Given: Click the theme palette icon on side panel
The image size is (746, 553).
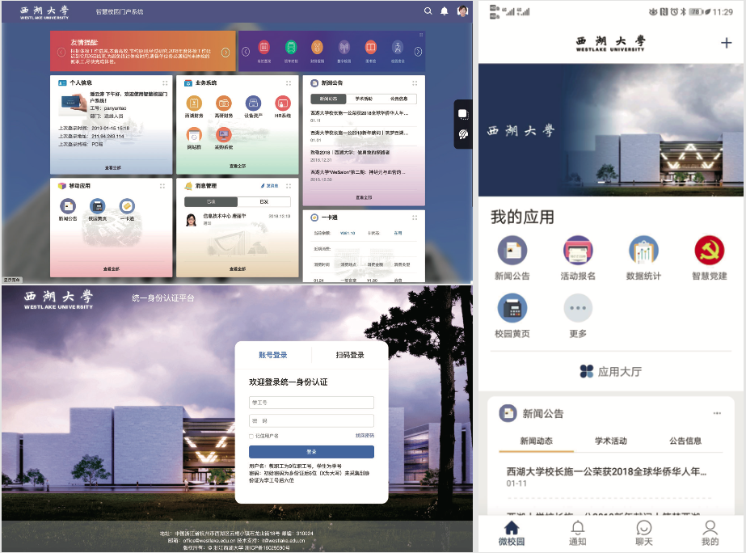Looking at the screenshot, I should coord(463,135).
